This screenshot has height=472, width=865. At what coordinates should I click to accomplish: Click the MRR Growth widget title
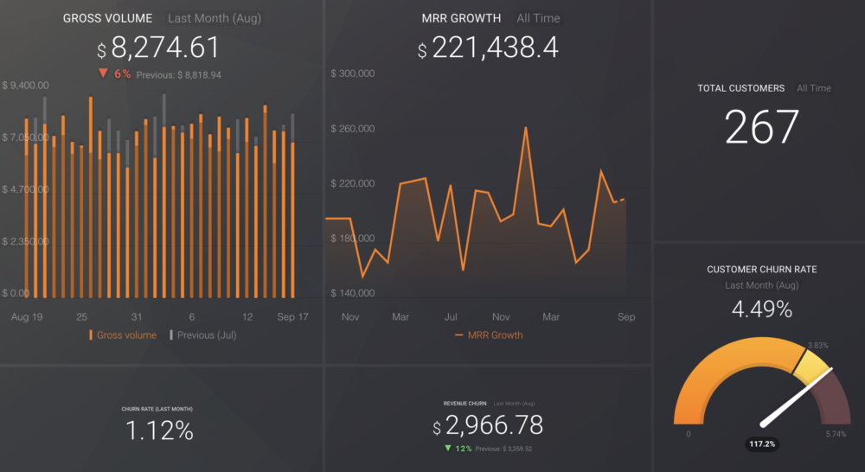[461, 18]
